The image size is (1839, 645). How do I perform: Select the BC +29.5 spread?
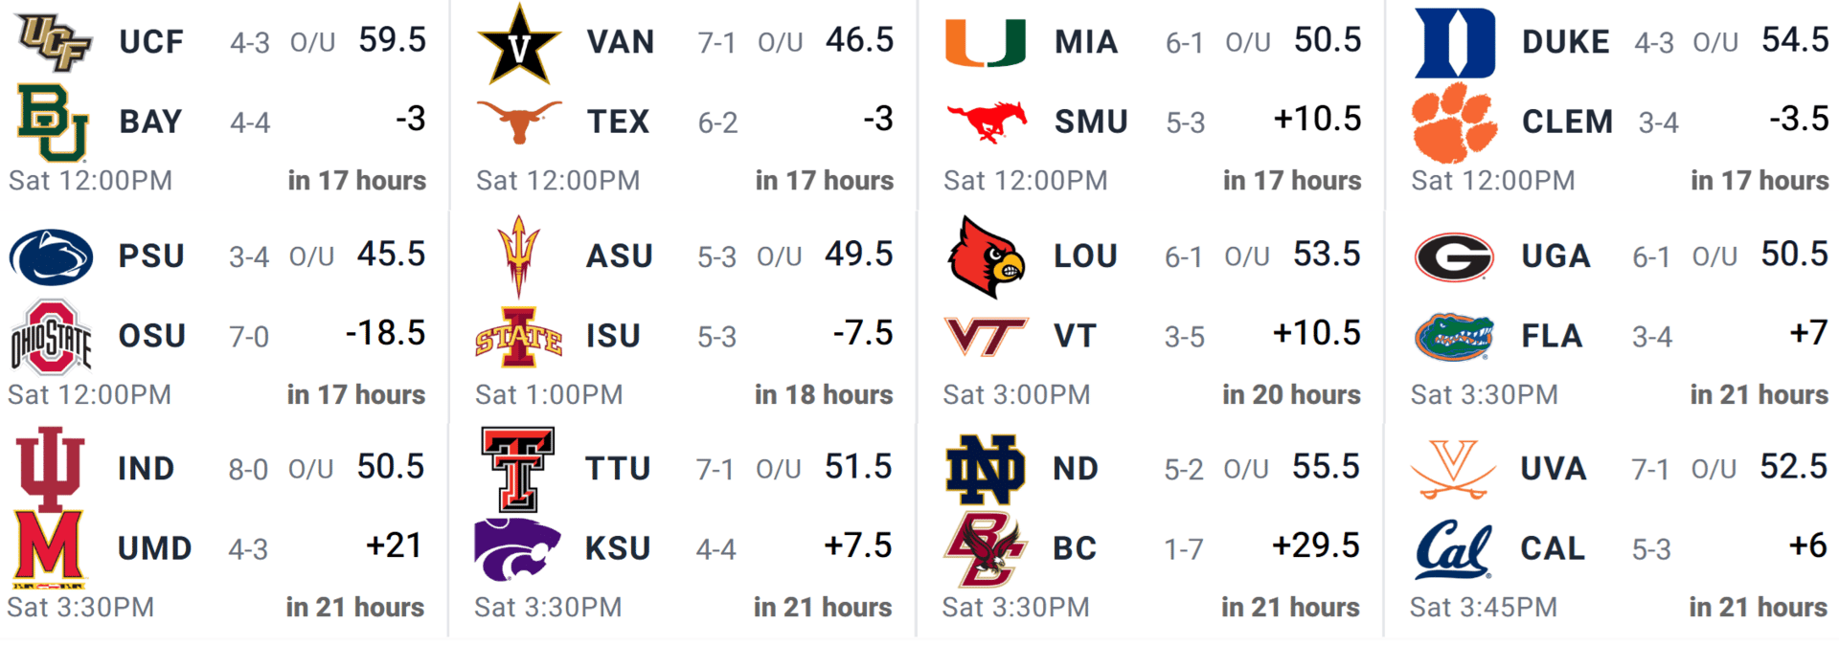(1315, 545)
